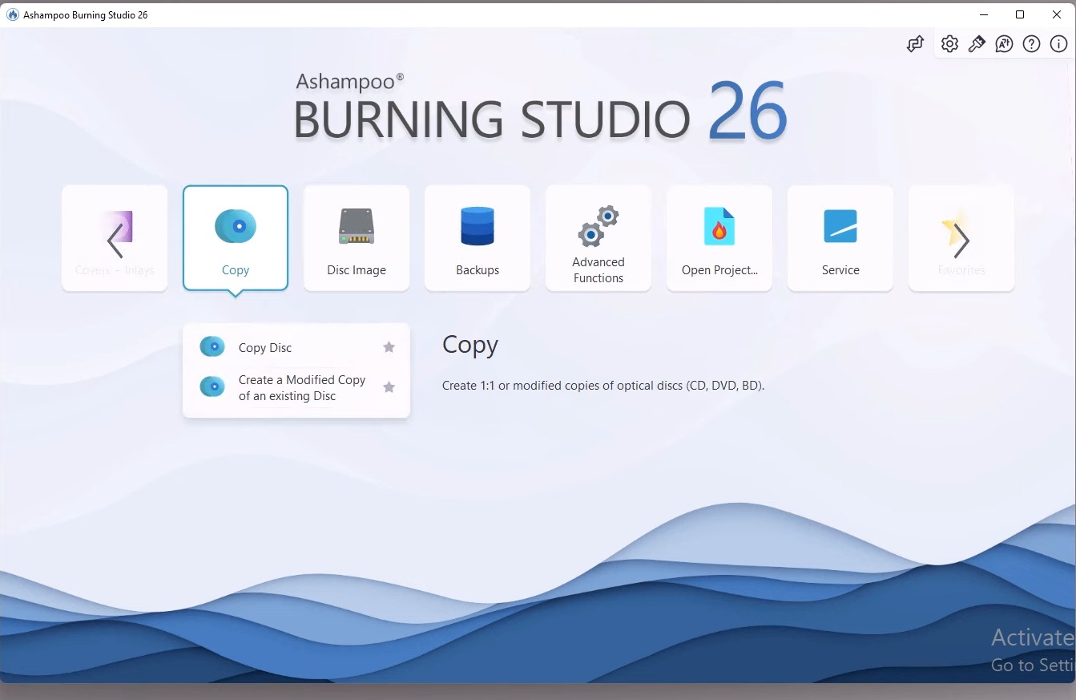Screen dimensions: 1076x700
Task: Click the double-arrow icon left of the gear
Action: point(916,44)
